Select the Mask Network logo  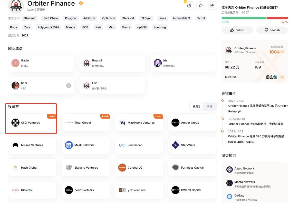tap(69, 145)
